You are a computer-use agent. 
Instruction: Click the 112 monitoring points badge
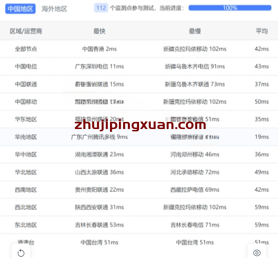[101, 8]
